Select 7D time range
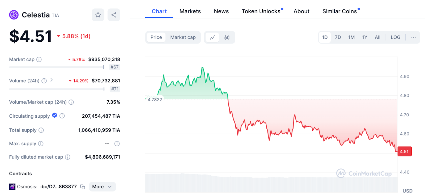The height and width of the screenshot is (196, 425). pos(338,37)
